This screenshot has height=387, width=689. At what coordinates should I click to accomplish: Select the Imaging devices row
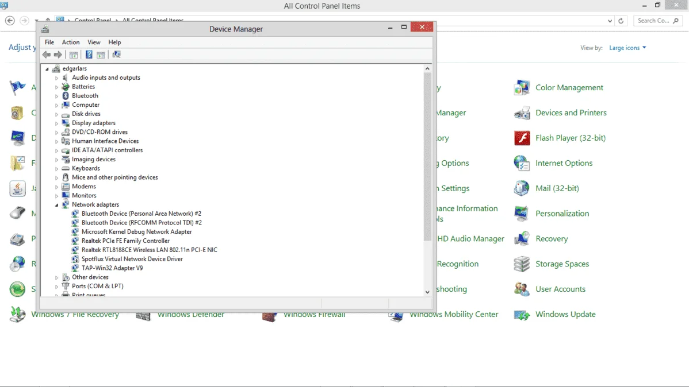click(94, 159)
